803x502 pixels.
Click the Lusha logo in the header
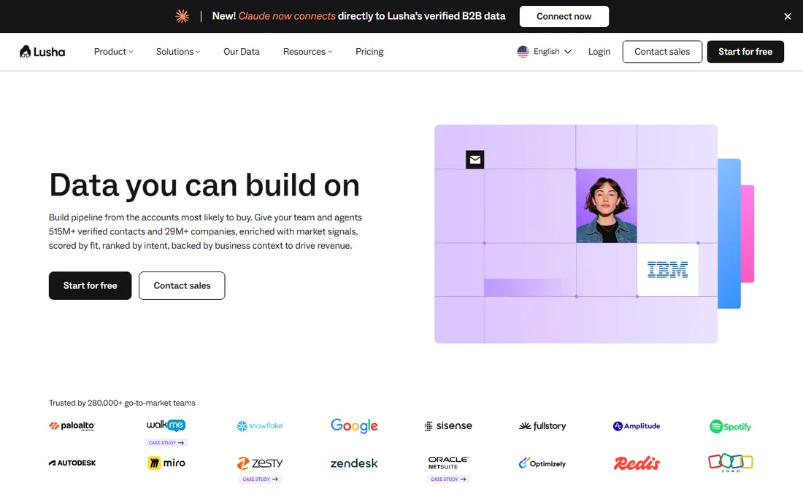[x=42, y=52]
